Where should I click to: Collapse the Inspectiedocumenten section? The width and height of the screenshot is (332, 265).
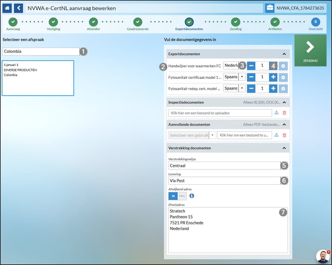pyautogui.click(x=284, y=103)
